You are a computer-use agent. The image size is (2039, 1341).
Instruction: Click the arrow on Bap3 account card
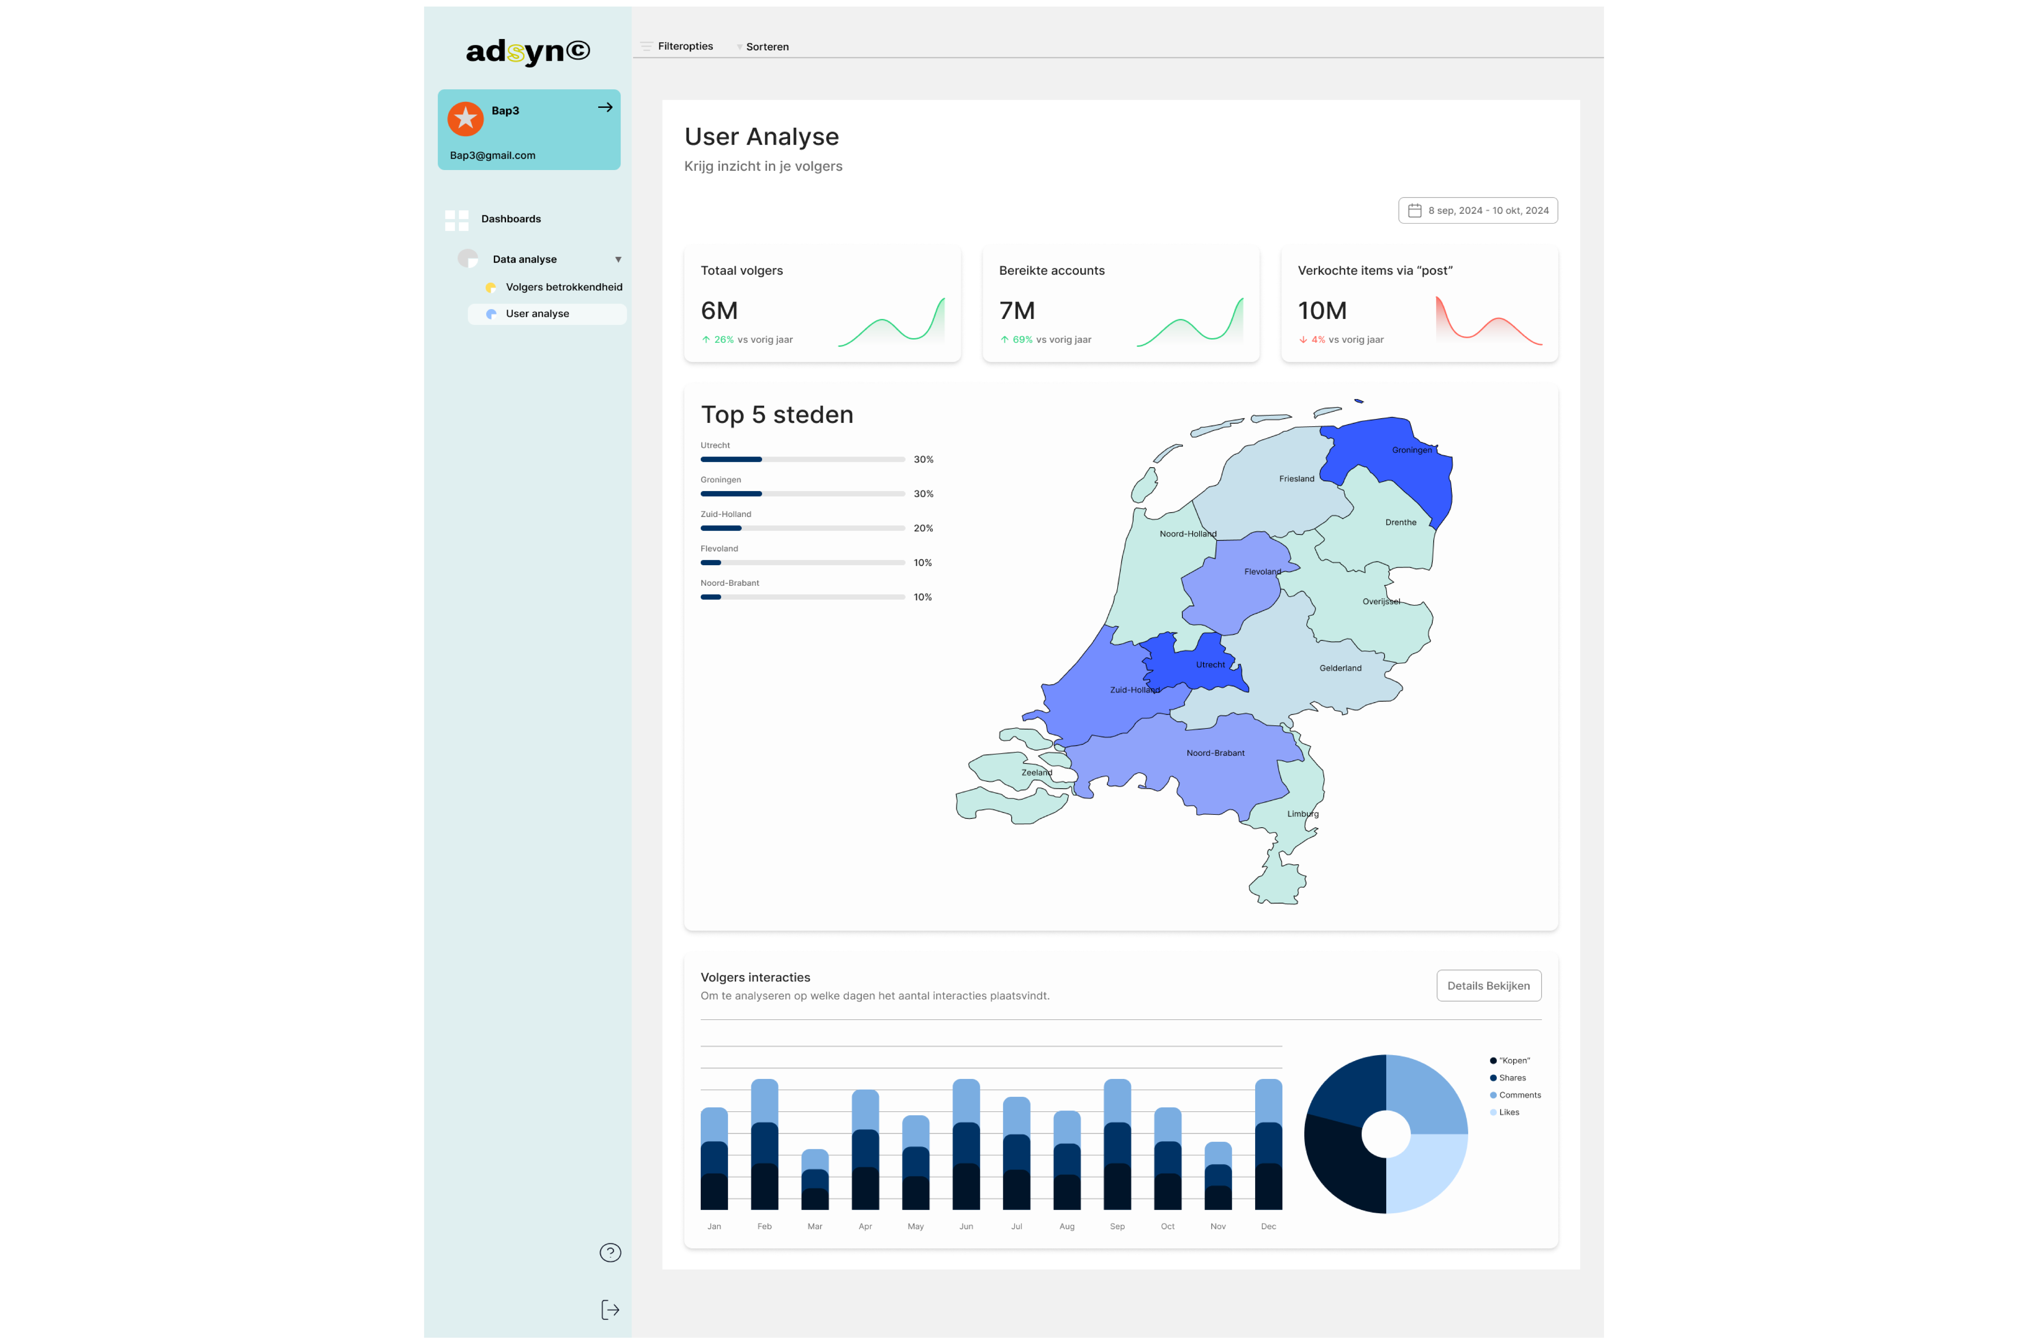[x=605, y=107]
